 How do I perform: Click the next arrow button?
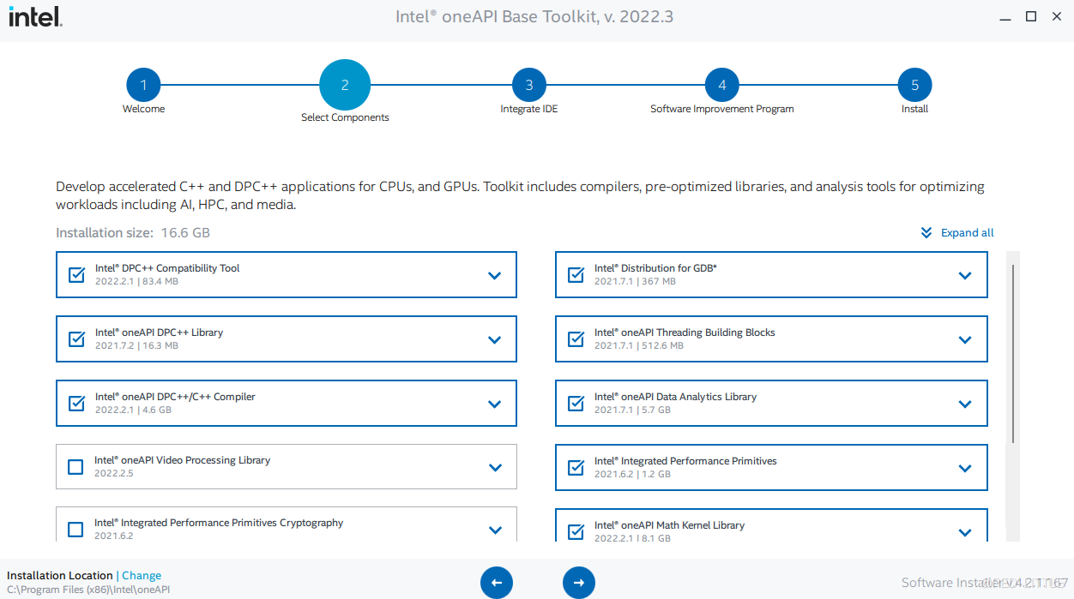click(x=579, y=583)
